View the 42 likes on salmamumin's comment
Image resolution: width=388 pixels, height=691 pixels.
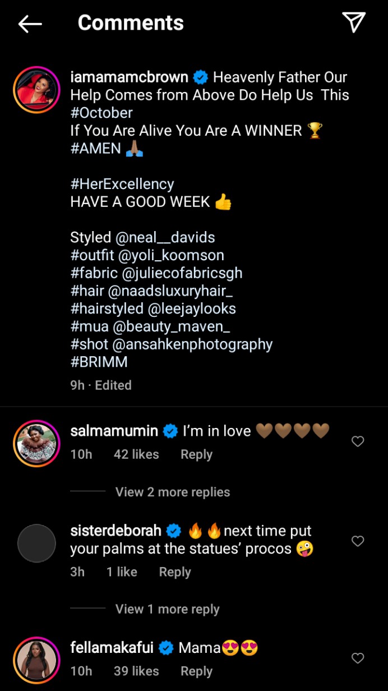pos(136,454)
